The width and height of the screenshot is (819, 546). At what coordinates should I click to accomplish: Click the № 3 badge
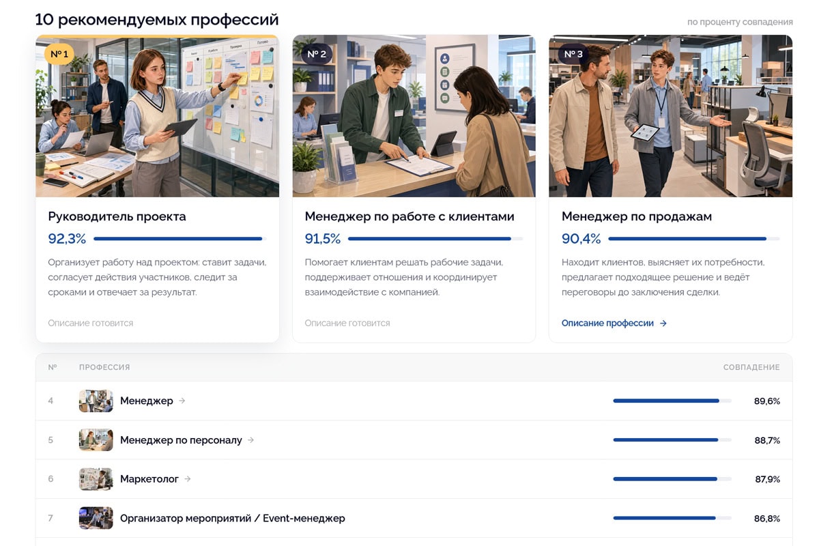(x=573, y=54)
